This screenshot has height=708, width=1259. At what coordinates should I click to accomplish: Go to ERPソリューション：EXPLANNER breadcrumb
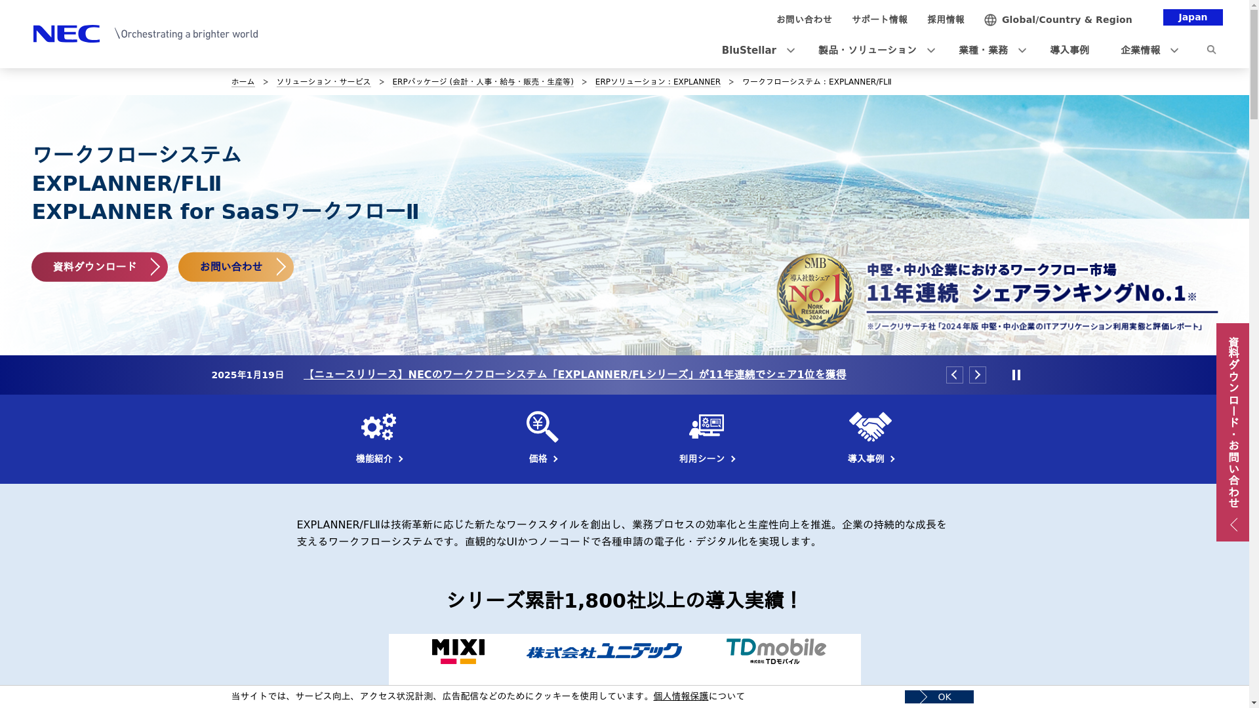click(658, 82)
